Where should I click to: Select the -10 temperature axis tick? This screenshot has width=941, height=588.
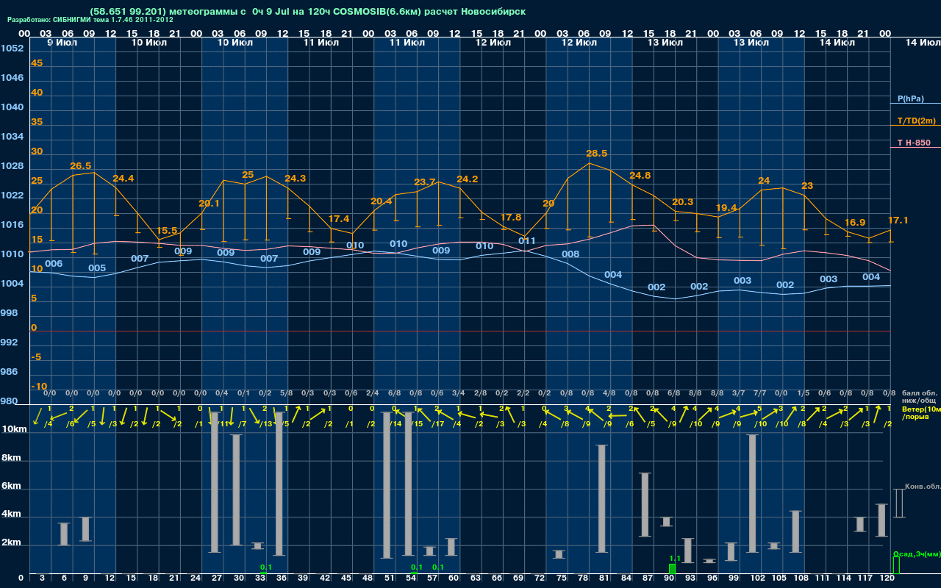(x=39, y=387)
